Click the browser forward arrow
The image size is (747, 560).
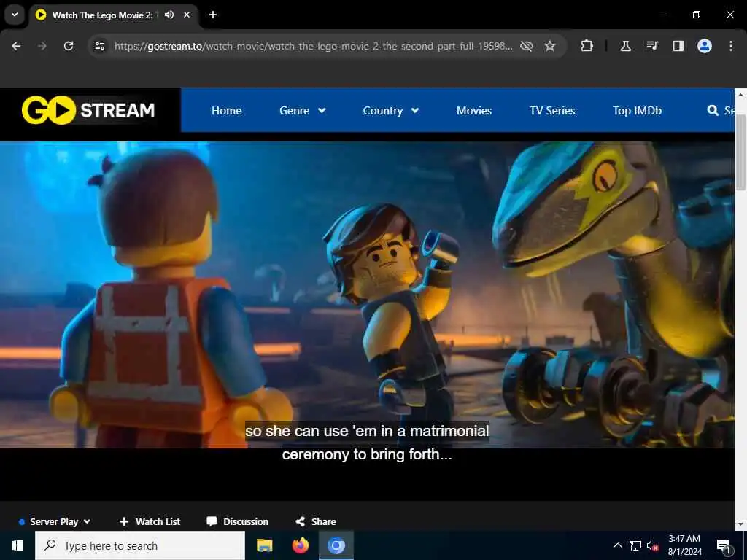[42, 46]
